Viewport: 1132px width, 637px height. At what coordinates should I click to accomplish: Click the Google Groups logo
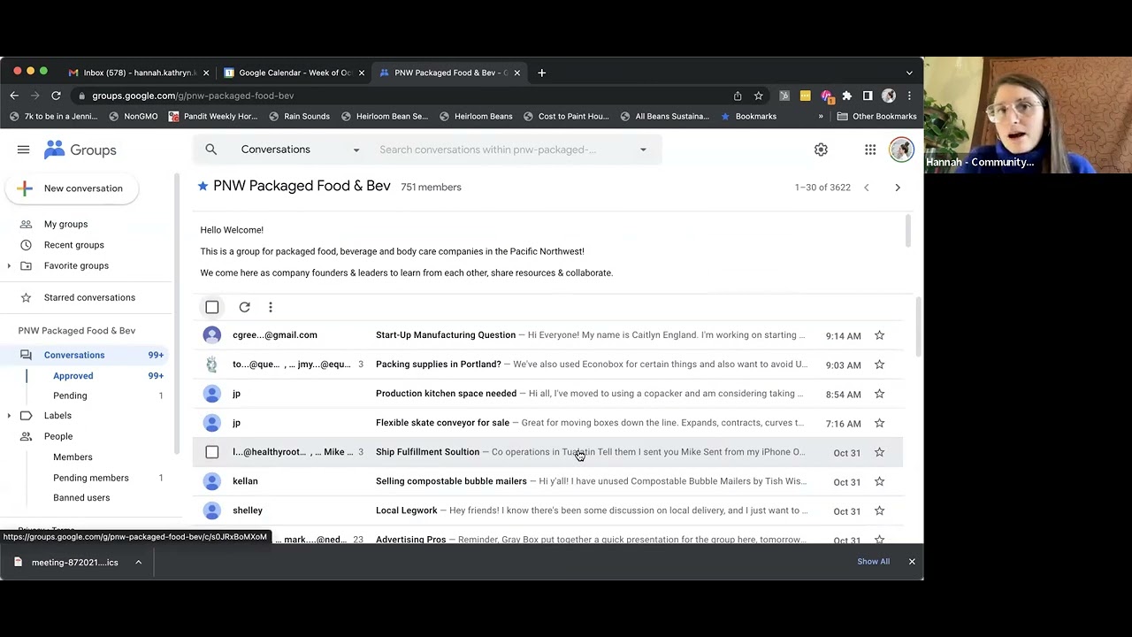point(80,150)
